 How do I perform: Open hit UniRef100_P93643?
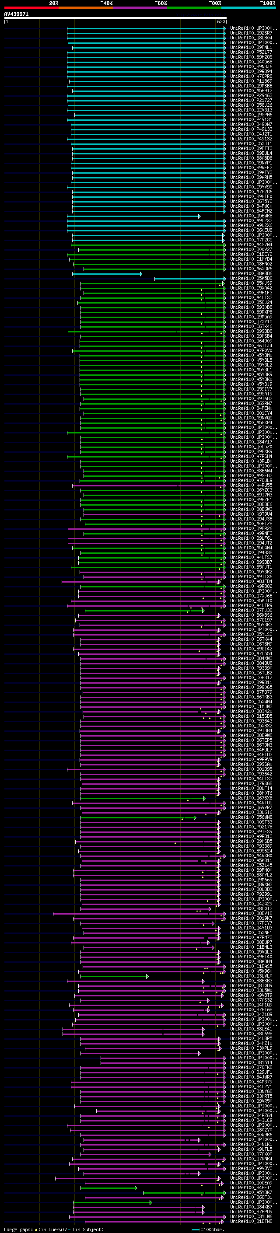[x=251, y=721]
